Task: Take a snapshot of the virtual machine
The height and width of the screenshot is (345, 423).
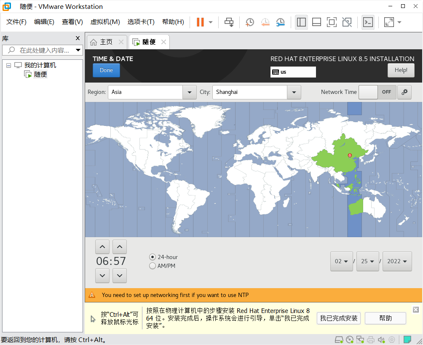Action: tap(249, 22)
